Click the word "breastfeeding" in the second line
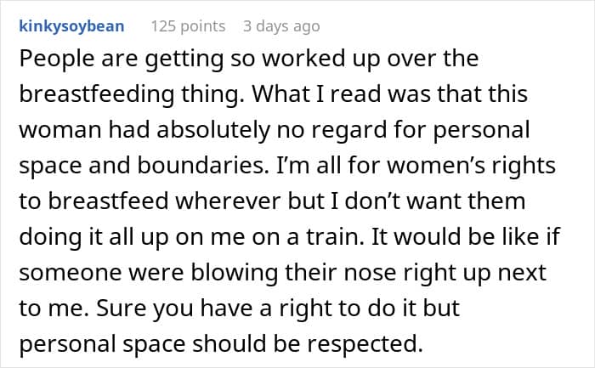 coord(97,94)
